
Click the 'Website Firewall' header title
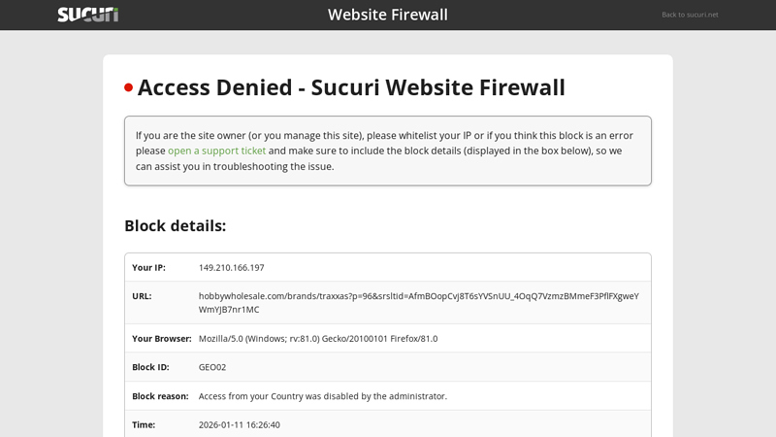(387, 15)
